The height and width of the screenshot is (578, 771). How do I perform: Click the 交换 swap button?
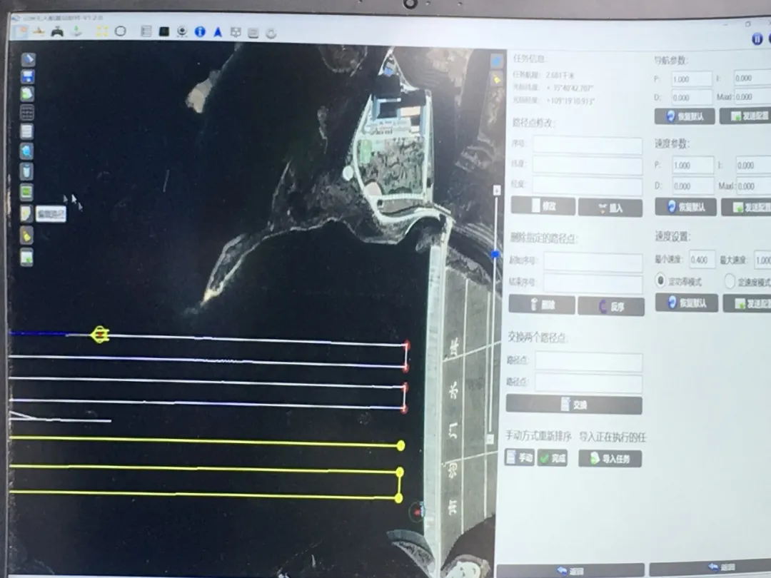(x=574, y=405)
